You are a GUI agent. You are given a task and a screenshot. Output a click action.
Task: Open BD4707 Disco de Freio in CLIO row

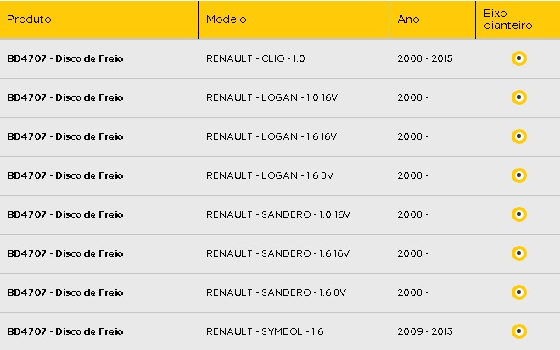[x=65, y=58]
